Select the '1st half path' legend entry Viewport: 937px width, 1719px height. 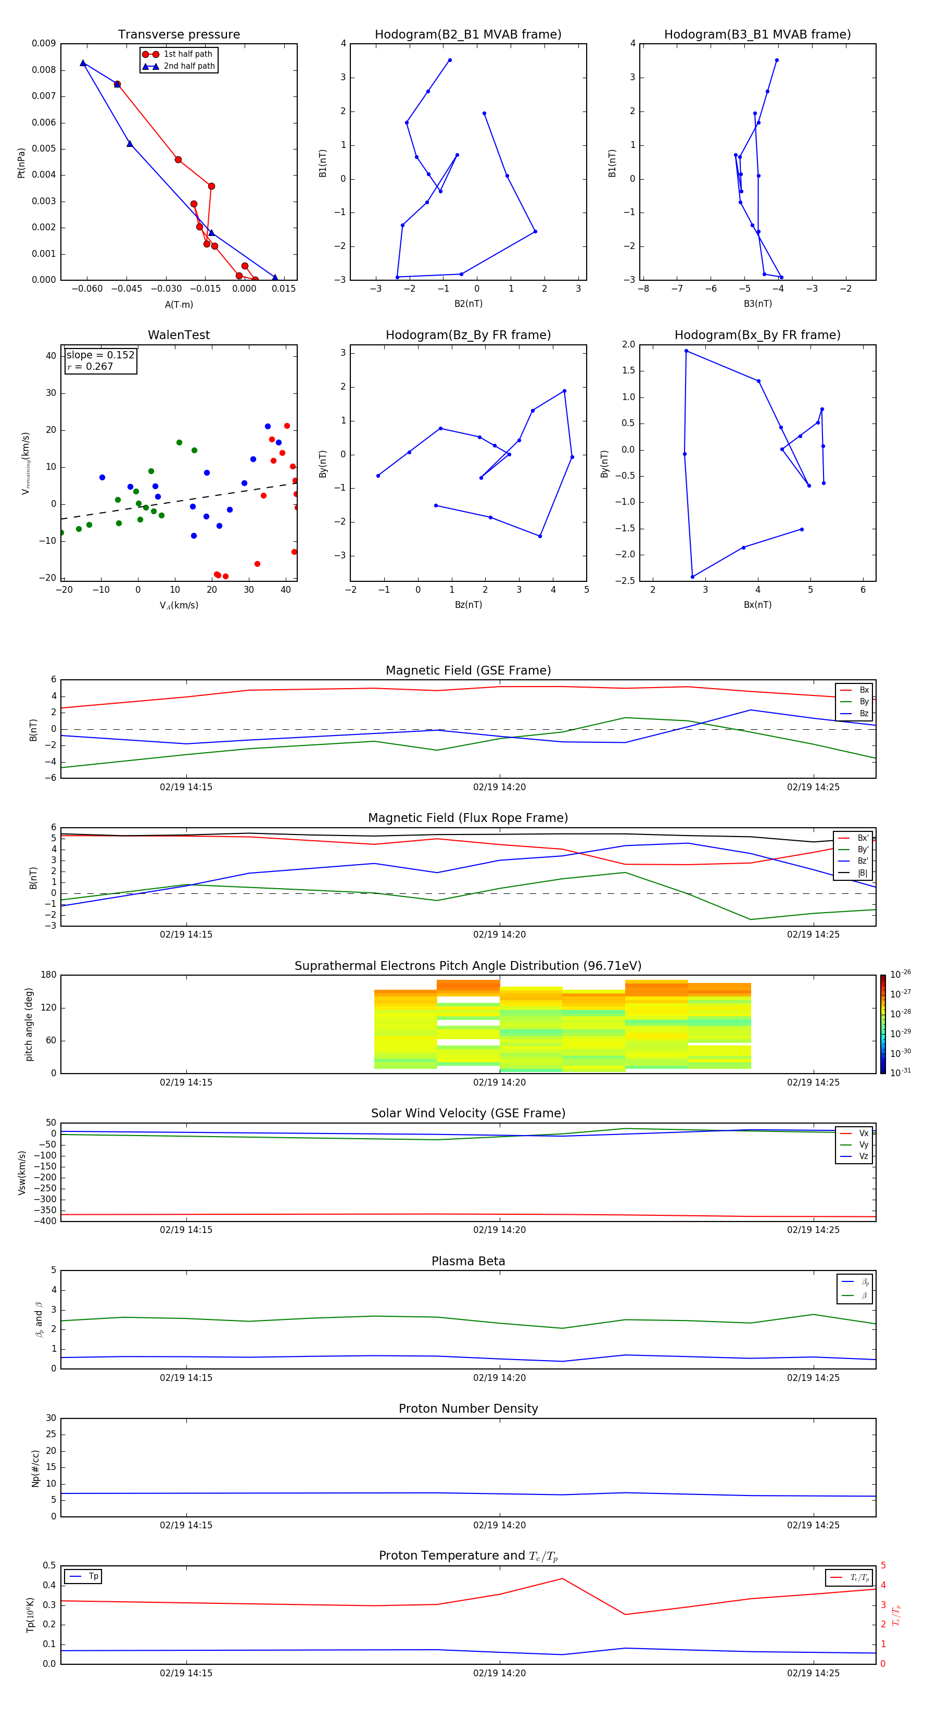tap(178, 54)
